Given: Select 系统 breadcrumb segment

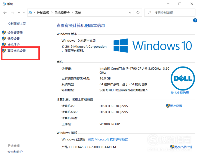Looking at the screenshot, I should pos(78,13).
